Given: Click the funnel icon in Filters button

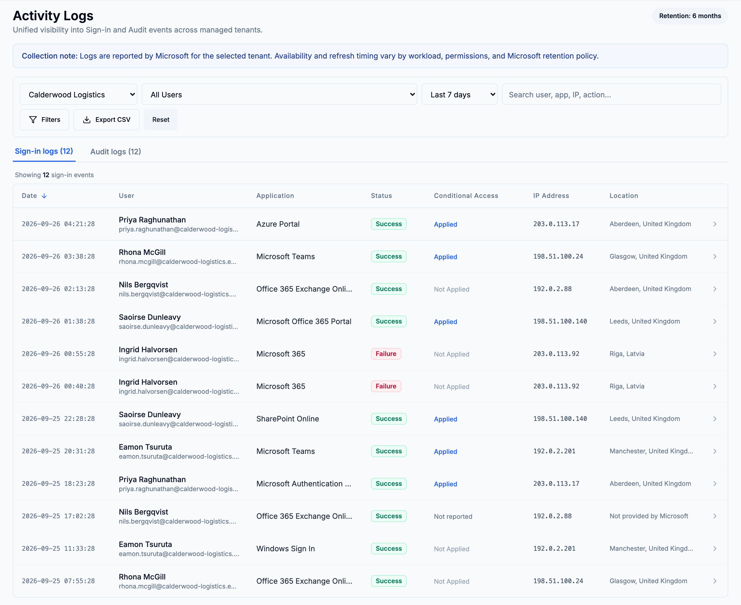Looking at the screenshot, I should pyautogui.click(x=33, y=120).
